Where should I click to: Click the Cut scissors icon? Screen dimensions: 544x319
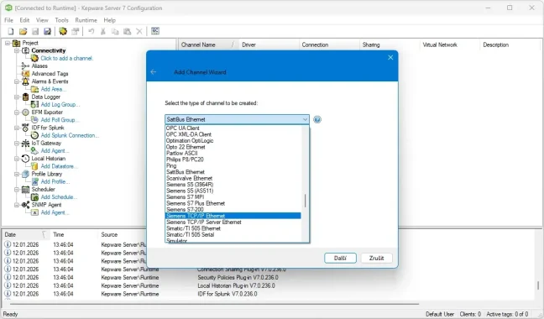click(x=103, y=32)
